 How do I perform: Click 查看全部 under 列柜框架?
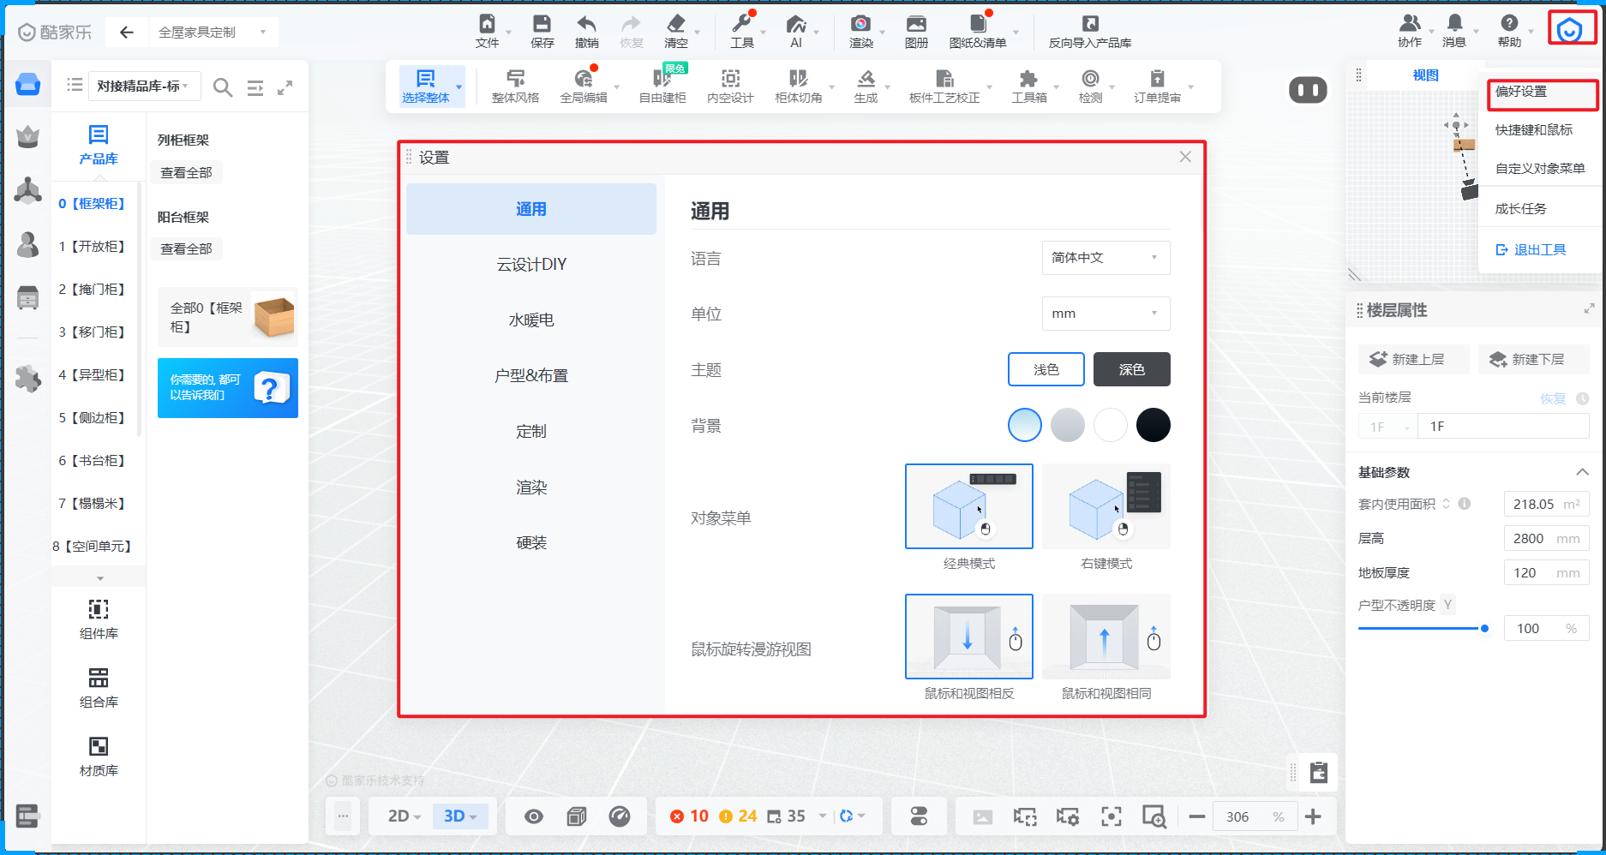(187, 173)
